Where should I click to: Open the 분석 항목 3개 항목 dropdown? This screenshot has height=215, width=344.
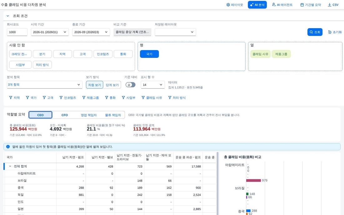pos(44,85)
